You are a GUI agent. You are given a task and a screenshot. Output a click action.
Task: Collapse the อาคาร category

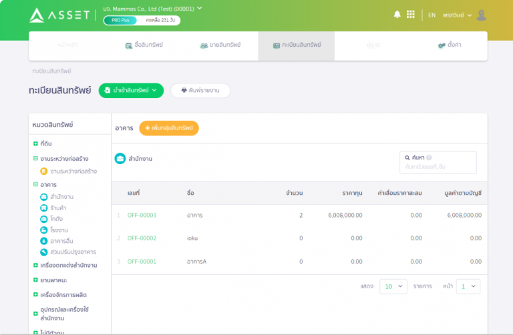[x=35, y=184]
